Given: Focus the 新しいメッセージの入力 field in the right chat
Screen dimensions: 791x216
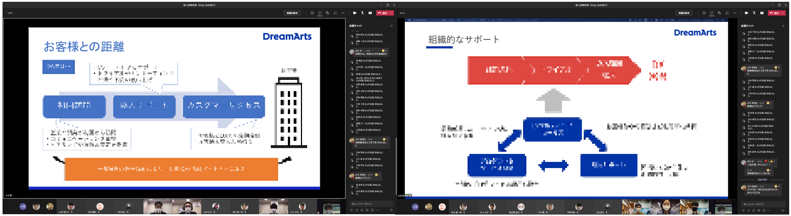Looking at the screenshot, I should tap(763, 204).
